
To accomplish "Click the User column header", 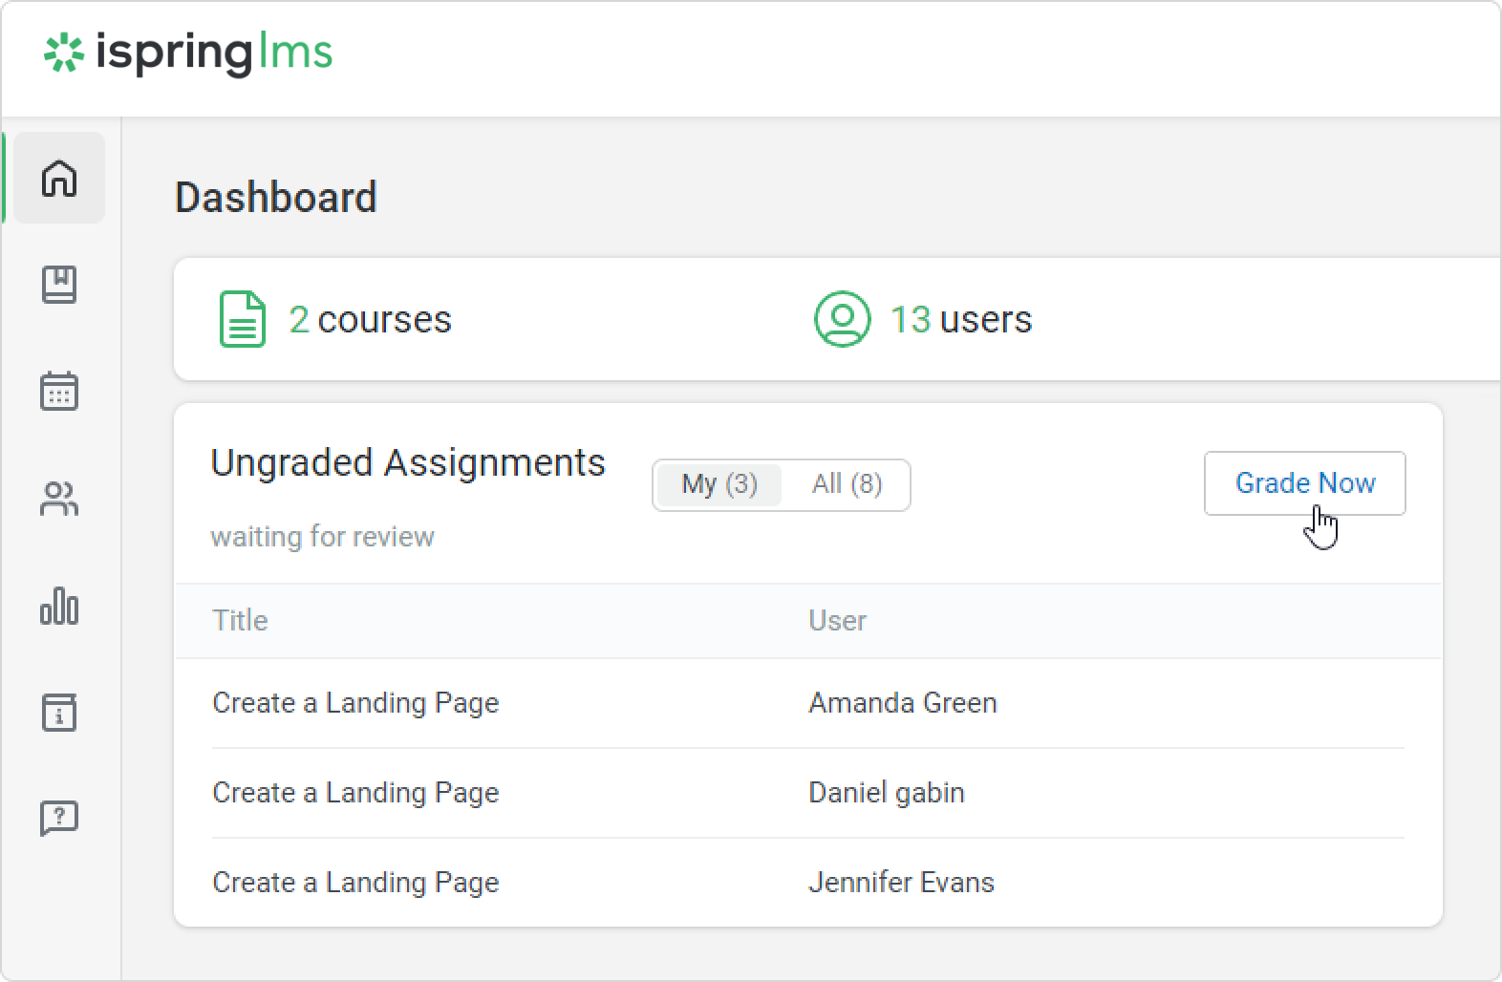I will 837,621.
